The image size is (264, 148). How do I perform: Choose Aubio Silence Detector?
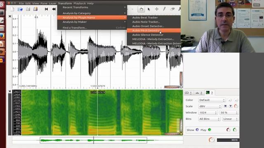point(154,35)
